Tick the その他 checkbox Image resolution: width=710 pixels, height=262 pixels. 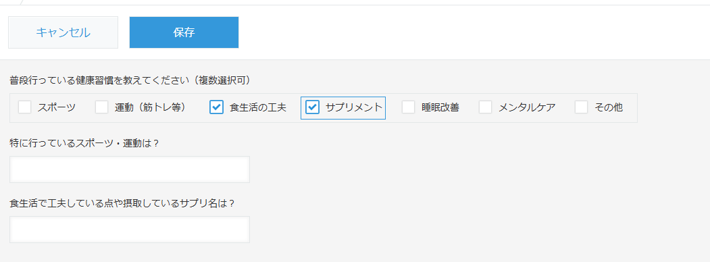coord(582,107)
